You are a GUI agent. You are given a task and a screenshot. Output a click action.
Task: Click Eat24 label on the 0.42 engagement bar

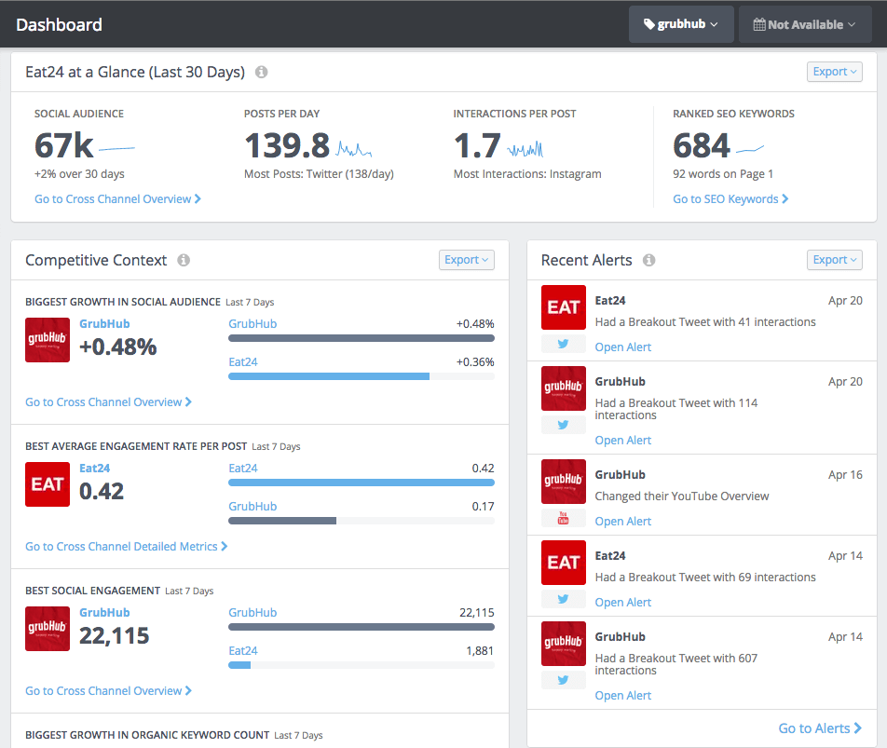(243, 469)
